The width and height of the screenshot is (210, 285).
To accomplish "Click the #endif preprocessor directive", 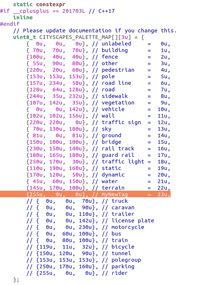I will coord(10,24).
